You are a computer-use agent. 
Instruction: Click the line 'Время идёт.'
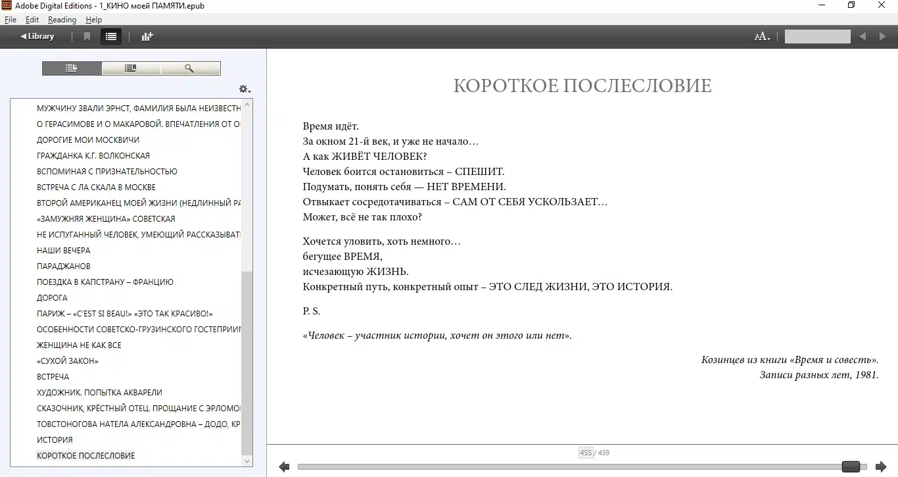(331, 126)
